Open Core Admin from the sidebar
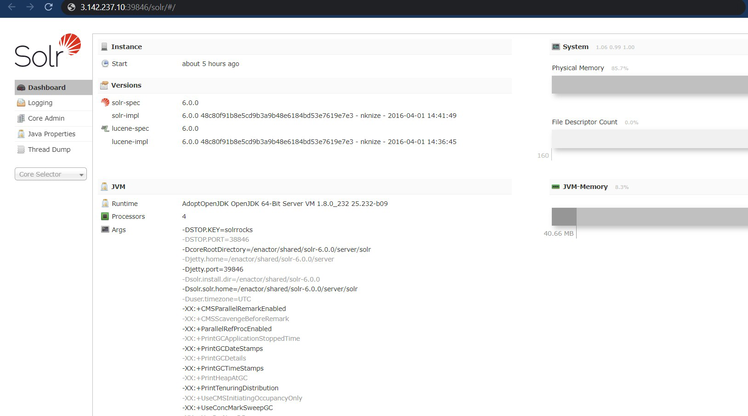This screenshot has width=748, height=416. 46,118
